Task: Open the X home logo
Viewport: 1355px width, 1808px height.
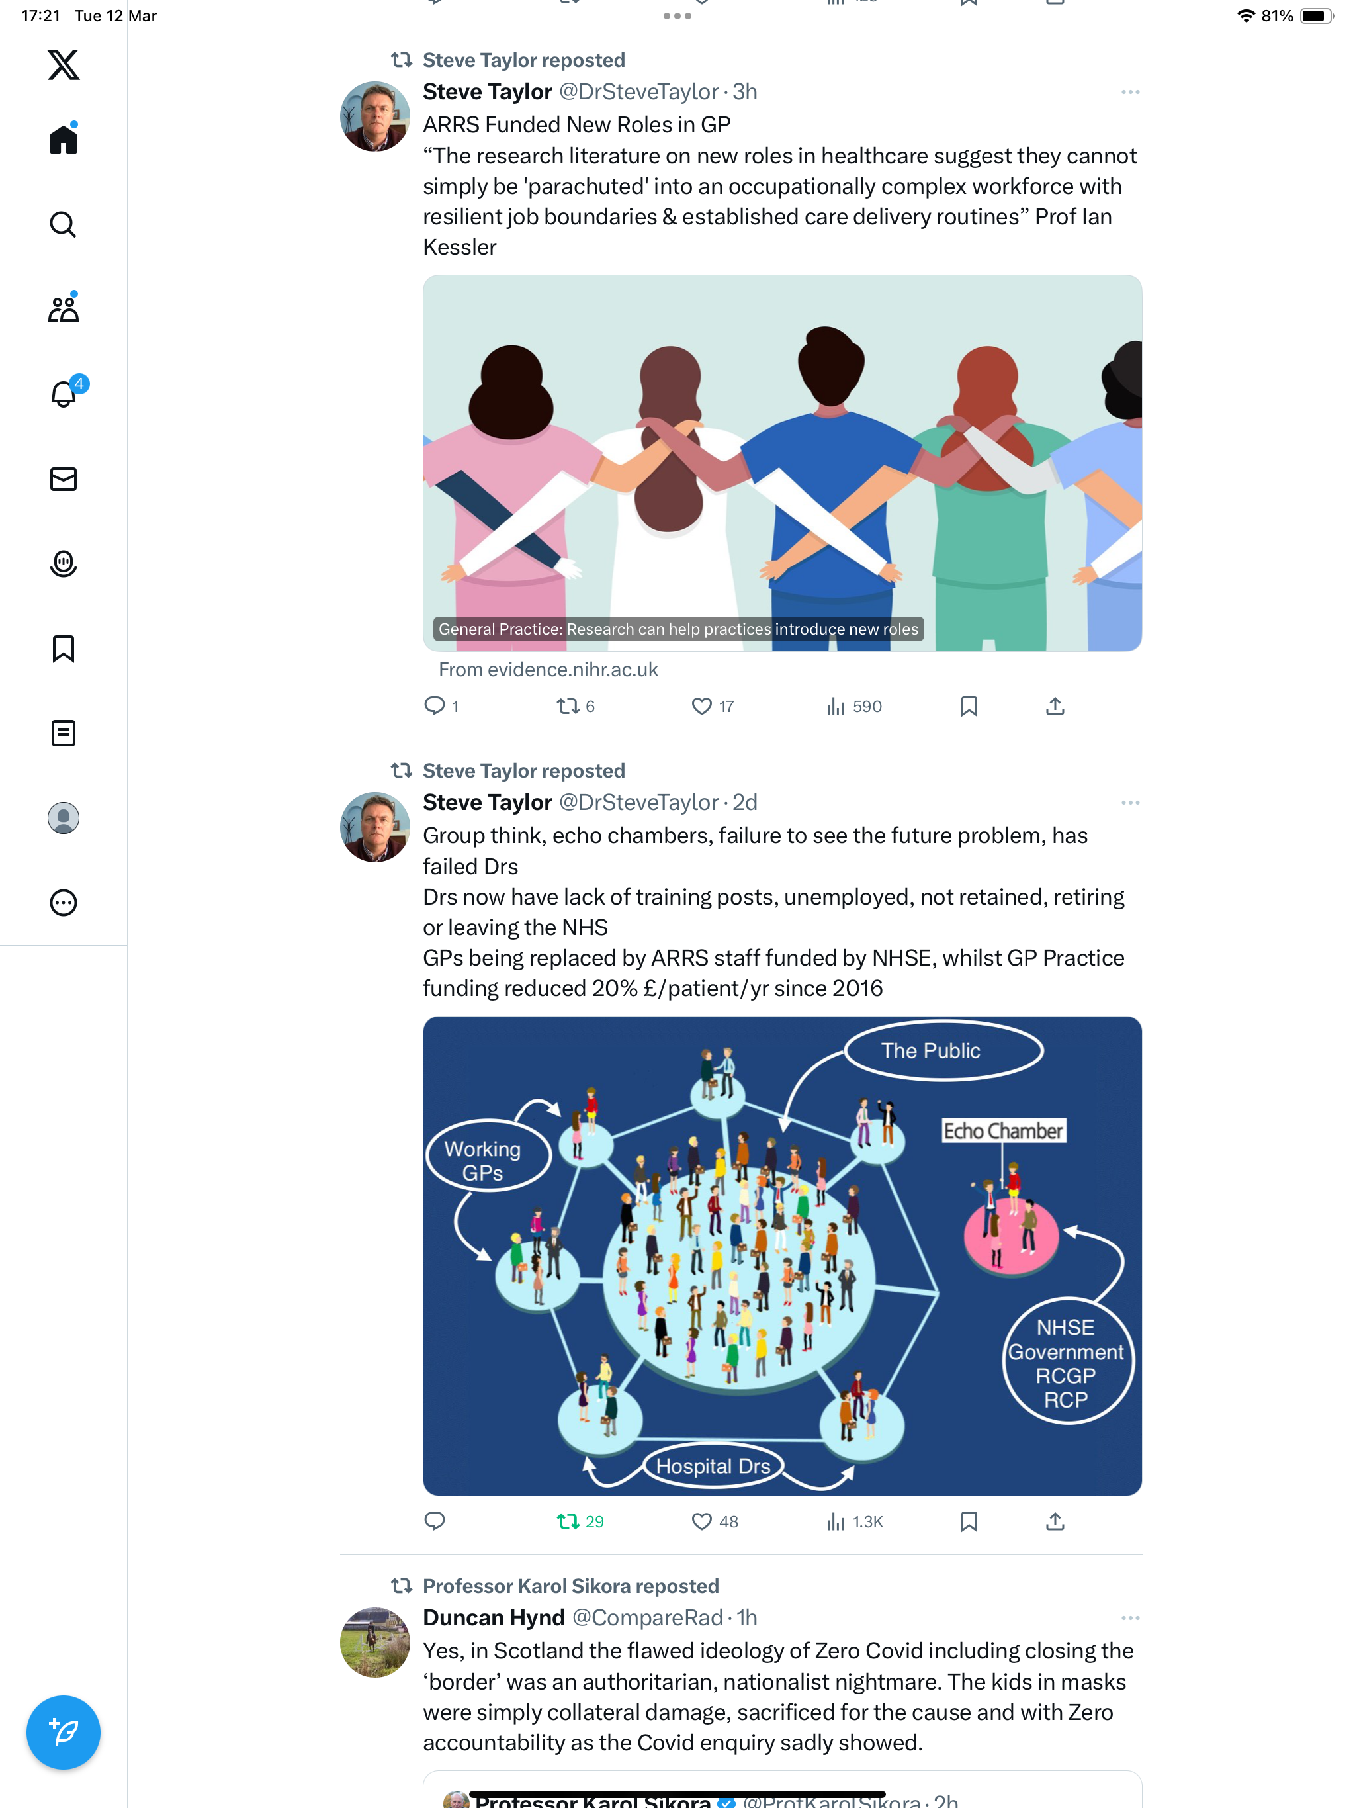Action: [x=63, y=64]
